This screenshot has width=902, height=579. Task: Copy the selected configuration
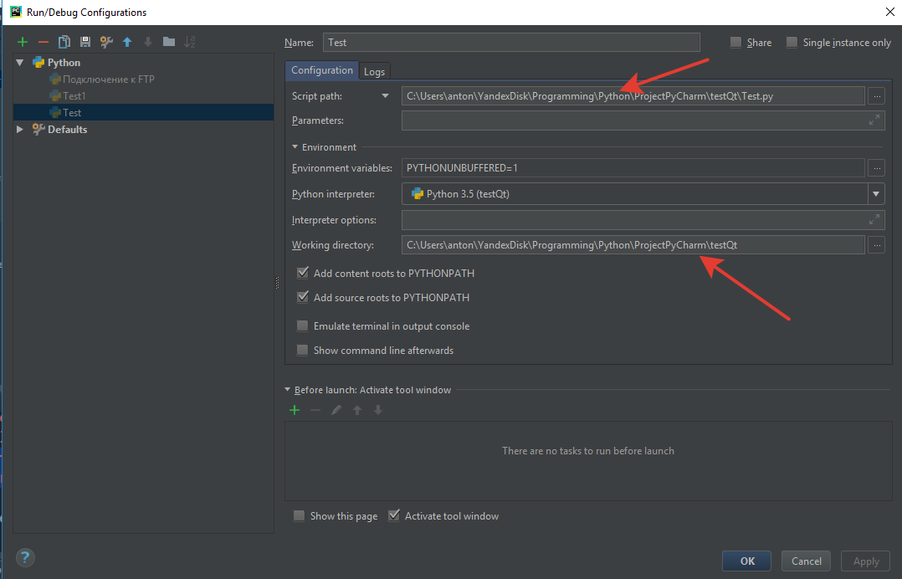(64, 41)
